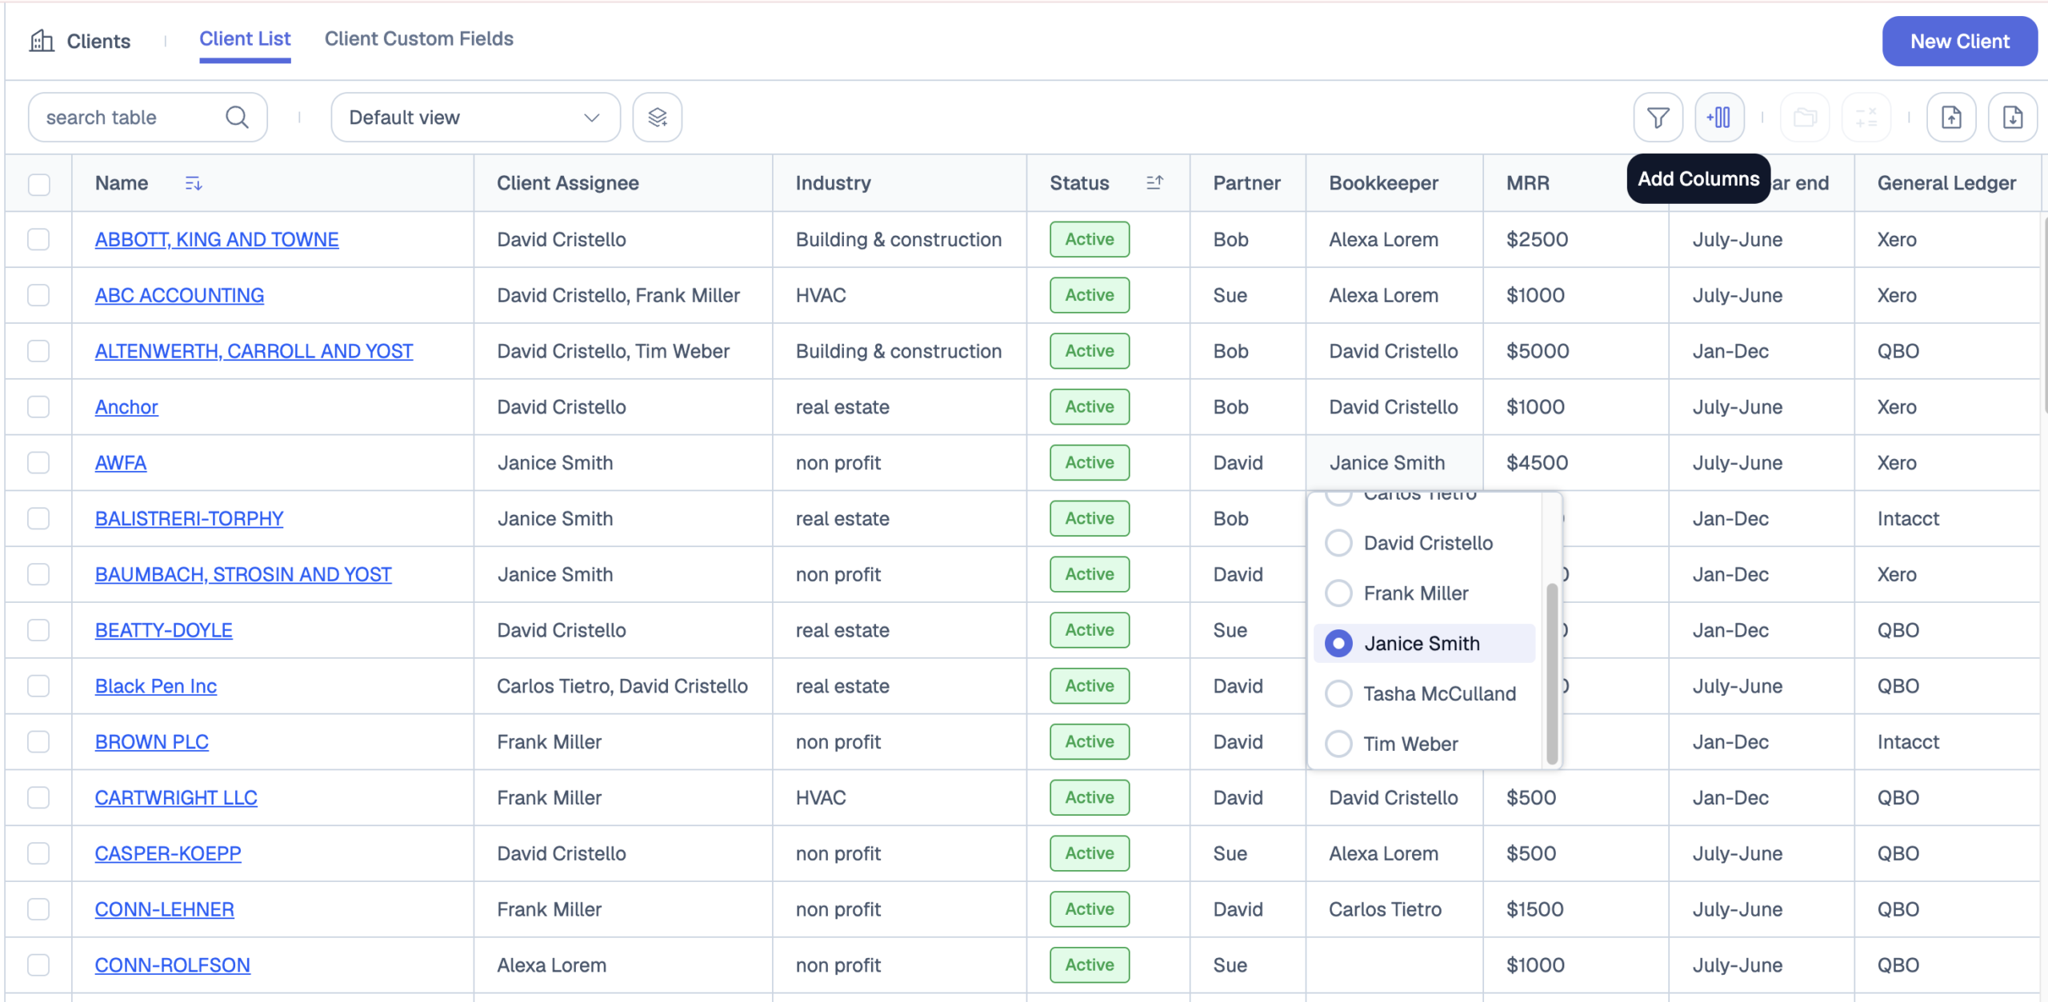
Task: Switch to Client Custom Fields tab
Action: click(418, 38)
